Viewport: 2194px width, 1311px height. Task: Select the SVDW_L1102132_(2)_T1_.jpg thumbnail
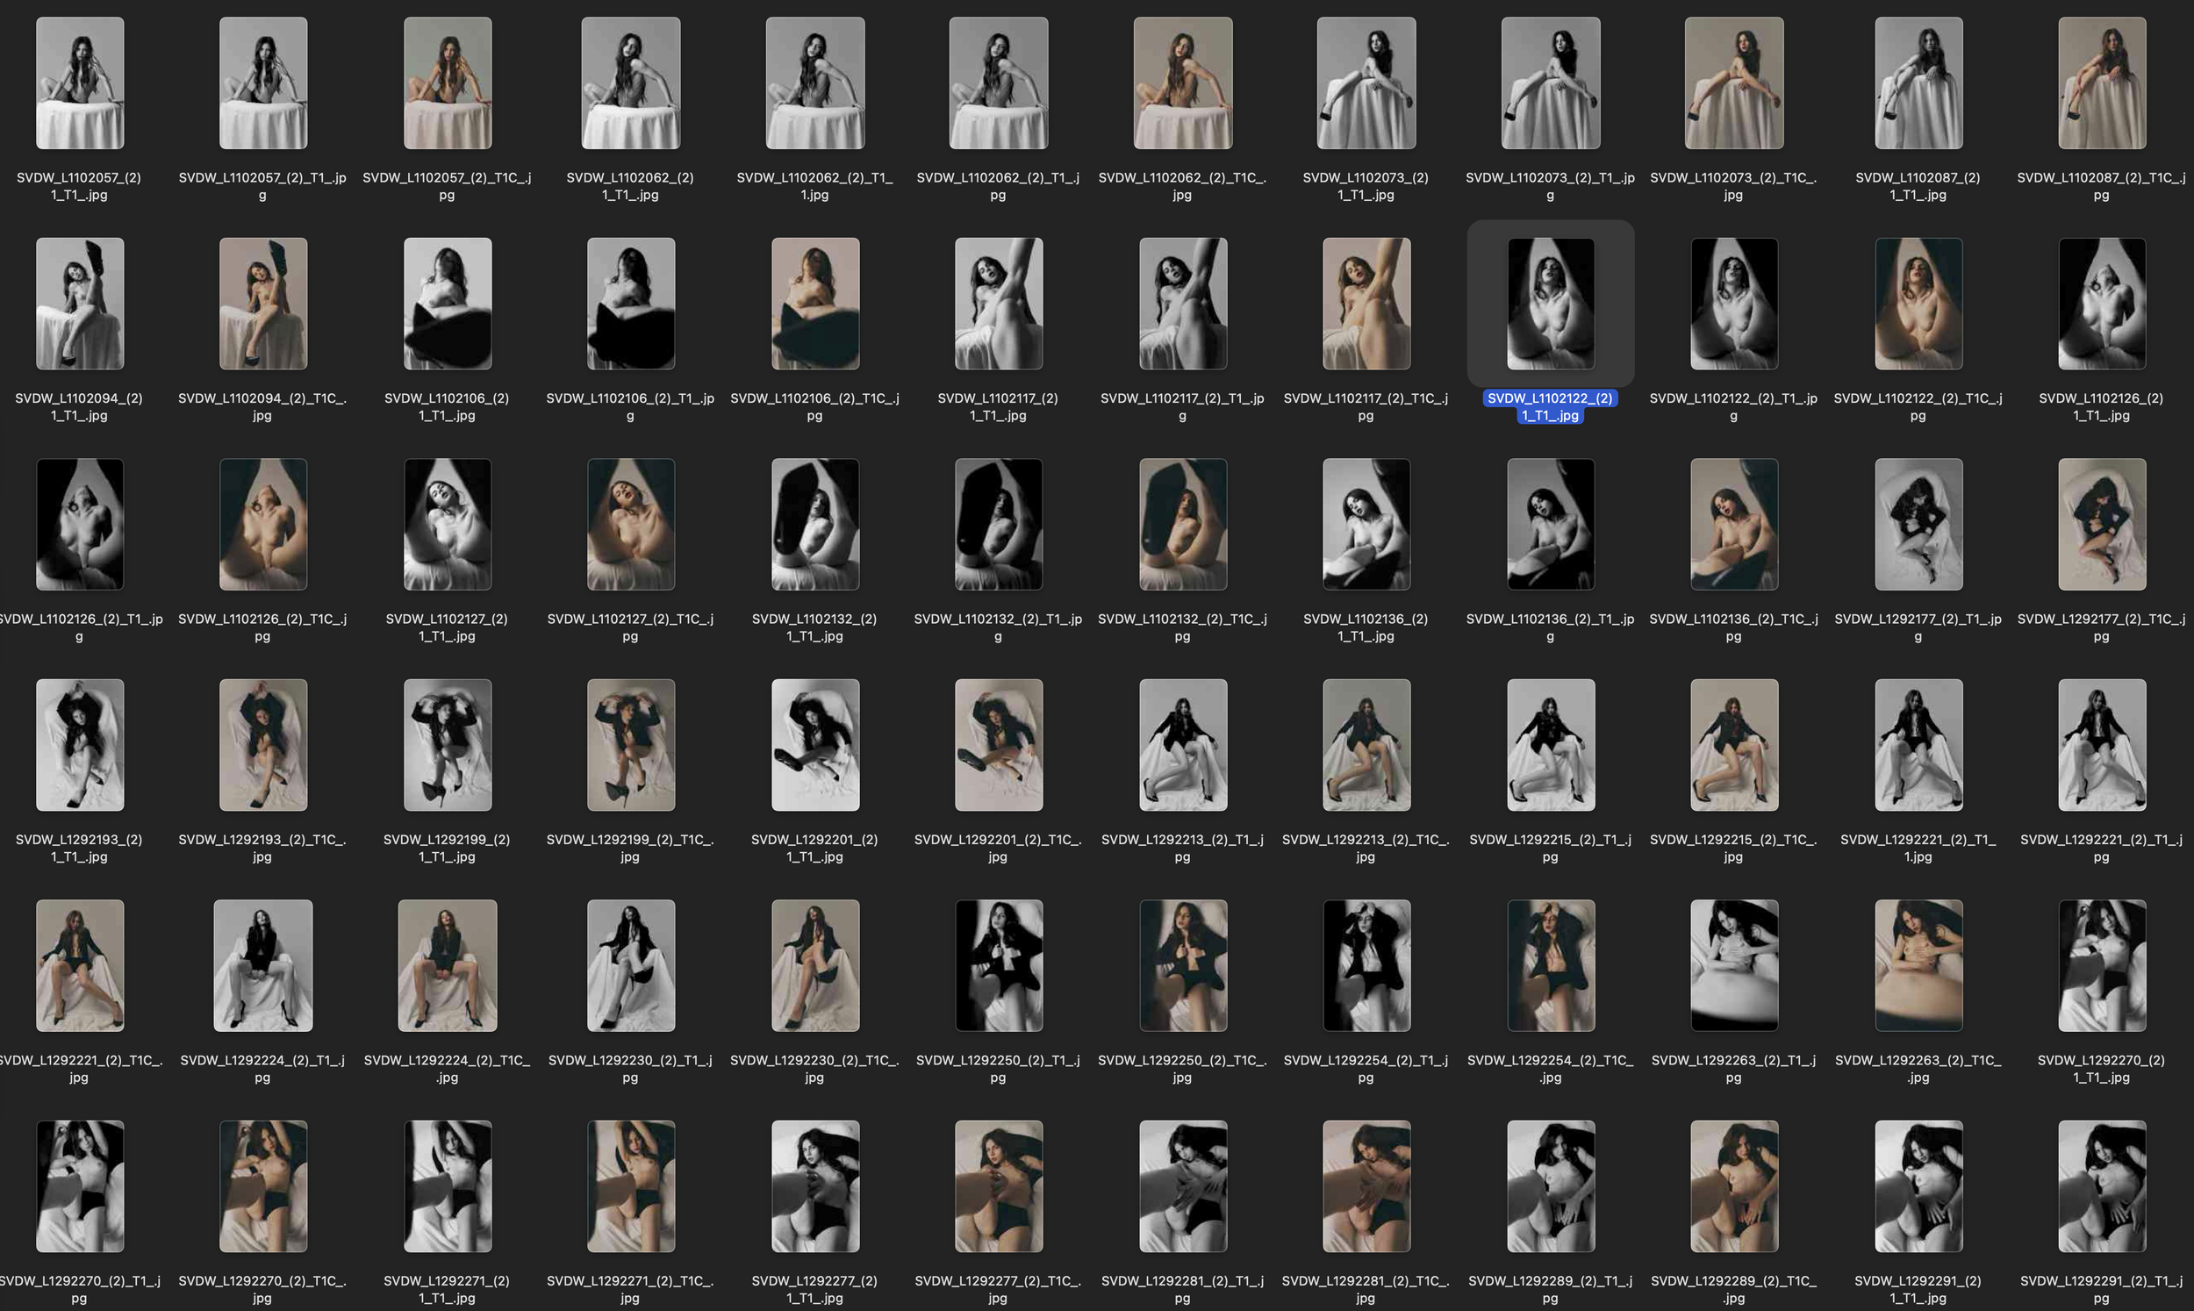999,524
